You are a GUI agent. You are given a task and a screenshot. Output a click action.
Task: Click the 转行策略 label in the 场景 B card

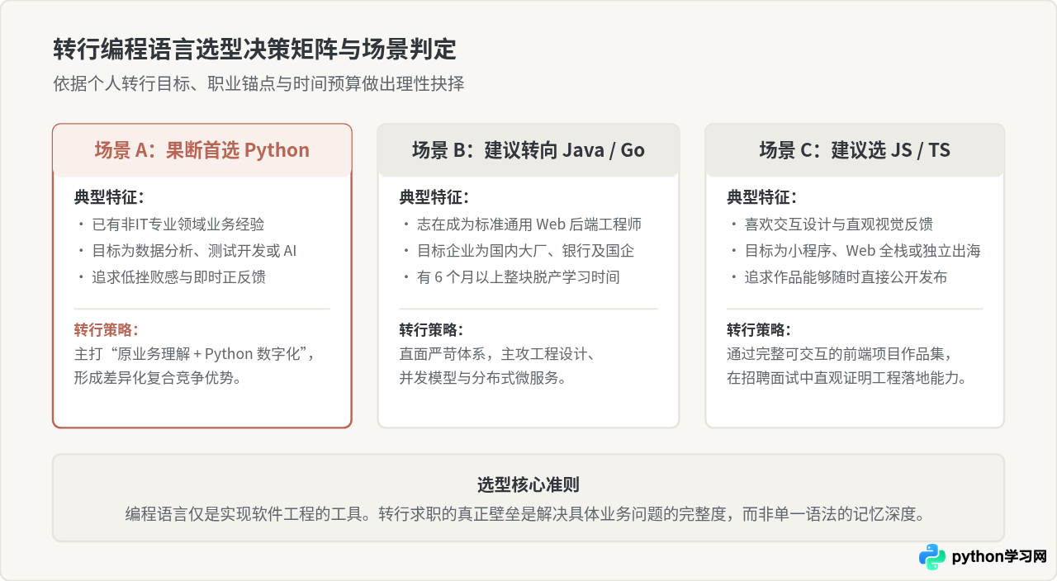tap(431, 330)
